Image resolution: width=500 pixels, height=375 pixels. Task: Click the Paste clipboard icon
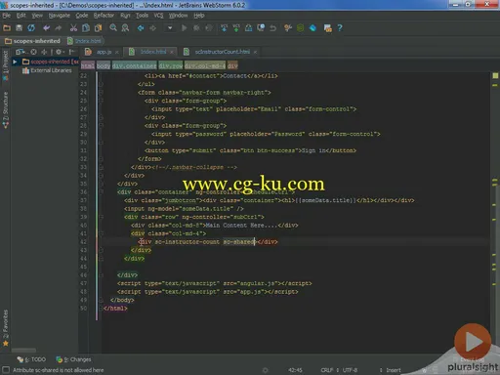click(x=98, y=28)
